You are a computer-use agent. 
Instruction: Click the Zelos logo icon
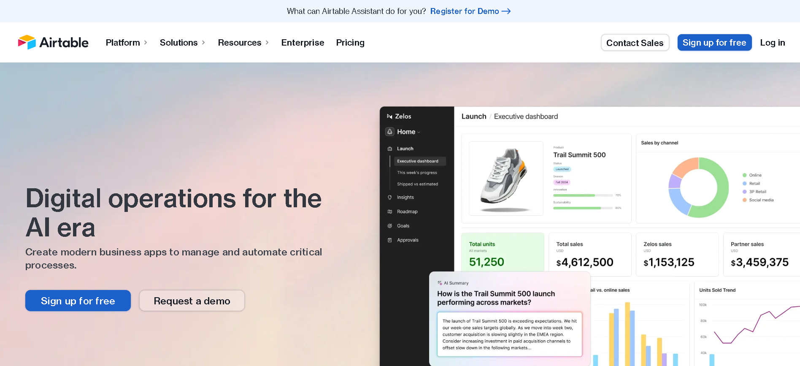389,117
